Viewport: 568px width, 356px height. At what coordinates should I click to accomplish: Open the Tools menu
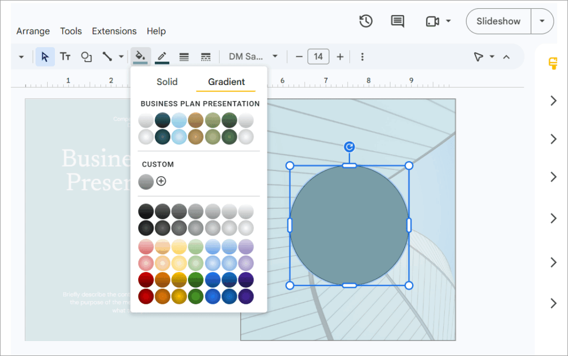tap(71, 31)
